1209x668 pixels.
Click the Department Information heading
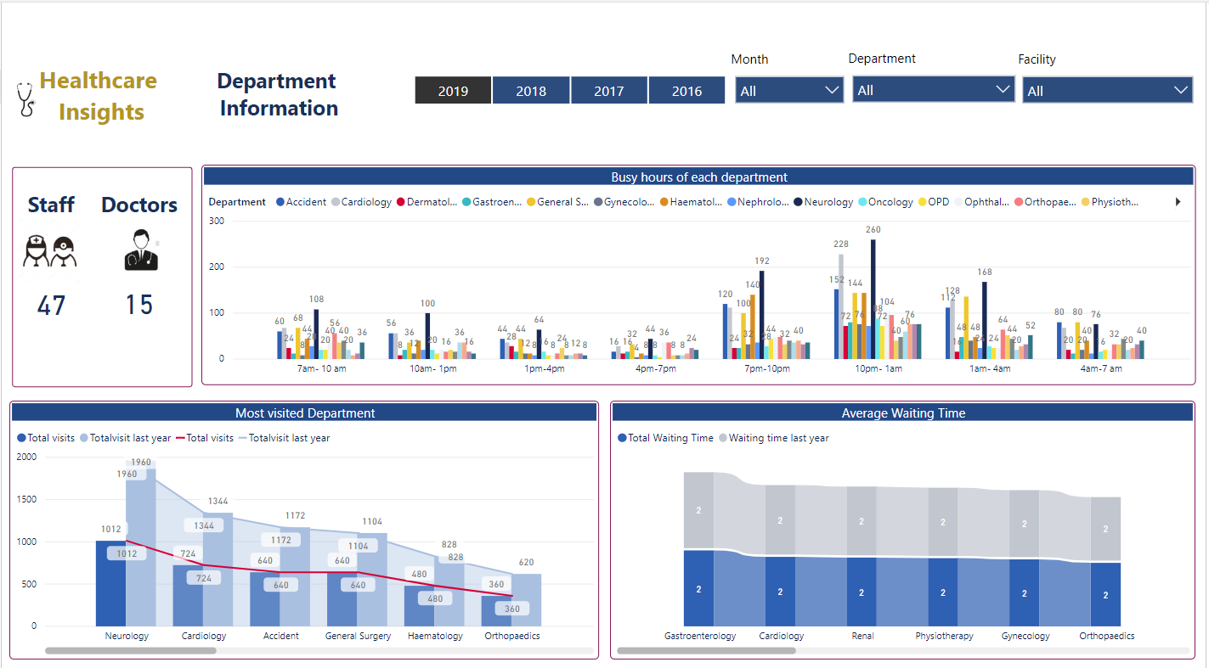tap(278, 94)
